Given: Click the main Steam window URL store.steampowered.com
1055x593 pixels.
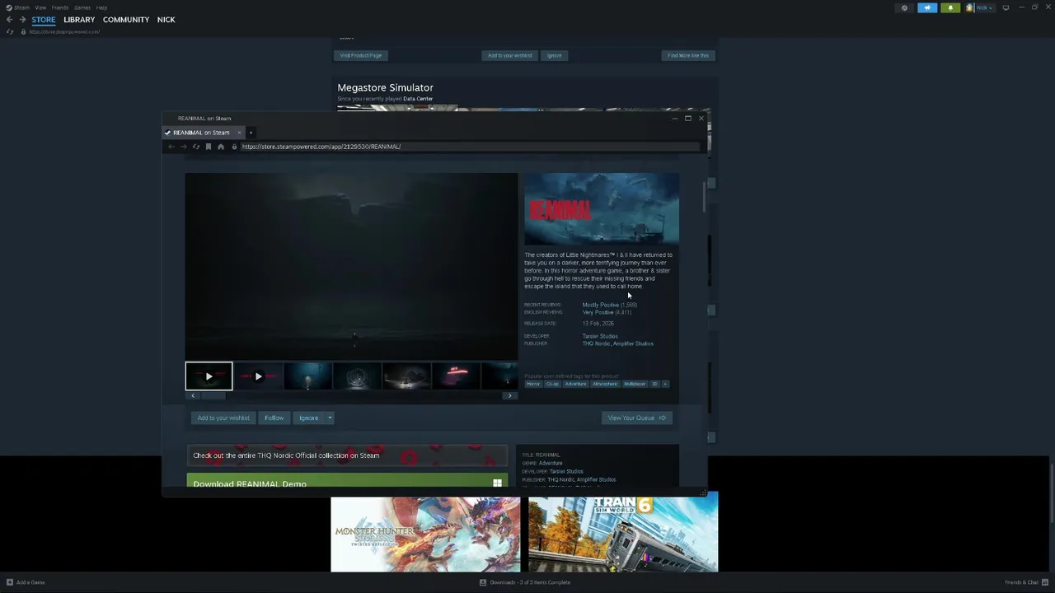Looking at the screenshot, I should 64,32.
